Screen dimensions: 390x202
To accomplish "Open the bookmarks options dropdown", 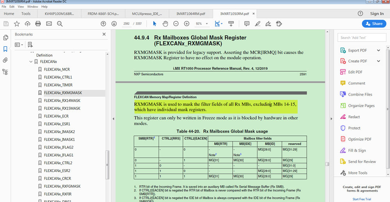I will click(19, 45).
